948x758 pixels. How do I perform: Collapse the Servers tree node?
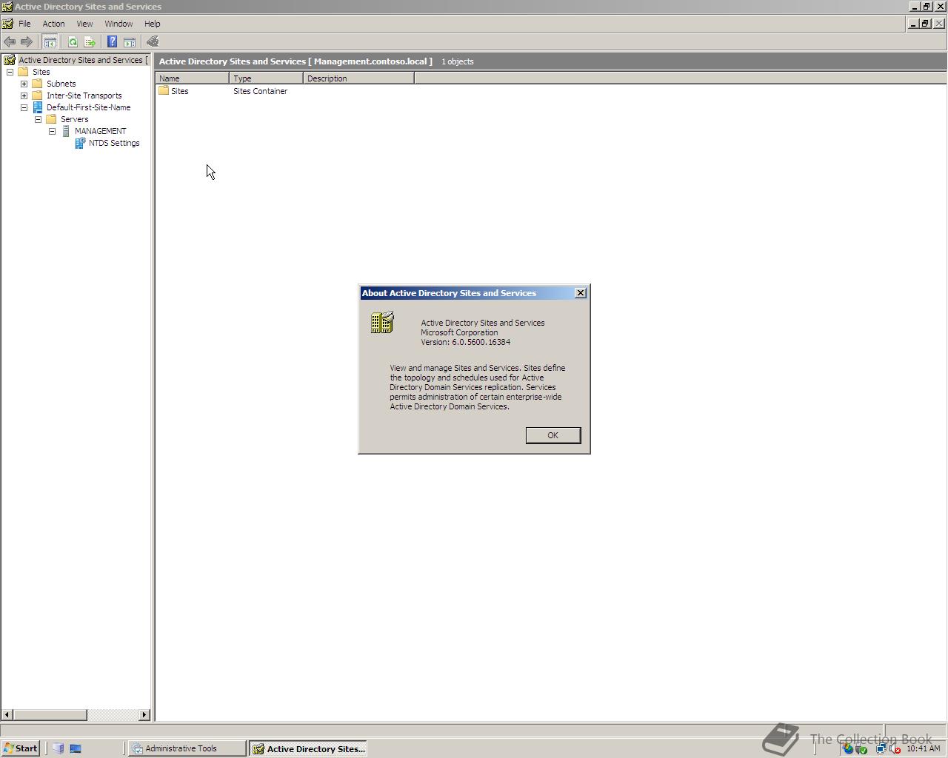(x=38, y=119)
